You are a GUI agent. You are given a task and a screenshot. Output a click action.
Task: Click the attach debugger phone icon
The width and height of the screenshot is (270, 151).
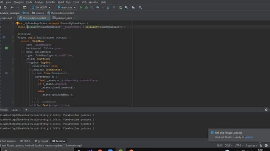(x=108, y=8)
